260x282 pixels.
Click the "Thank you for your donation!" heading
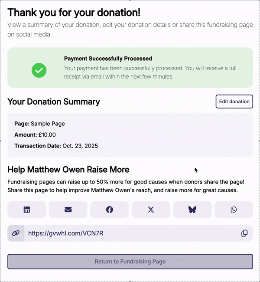74,12
